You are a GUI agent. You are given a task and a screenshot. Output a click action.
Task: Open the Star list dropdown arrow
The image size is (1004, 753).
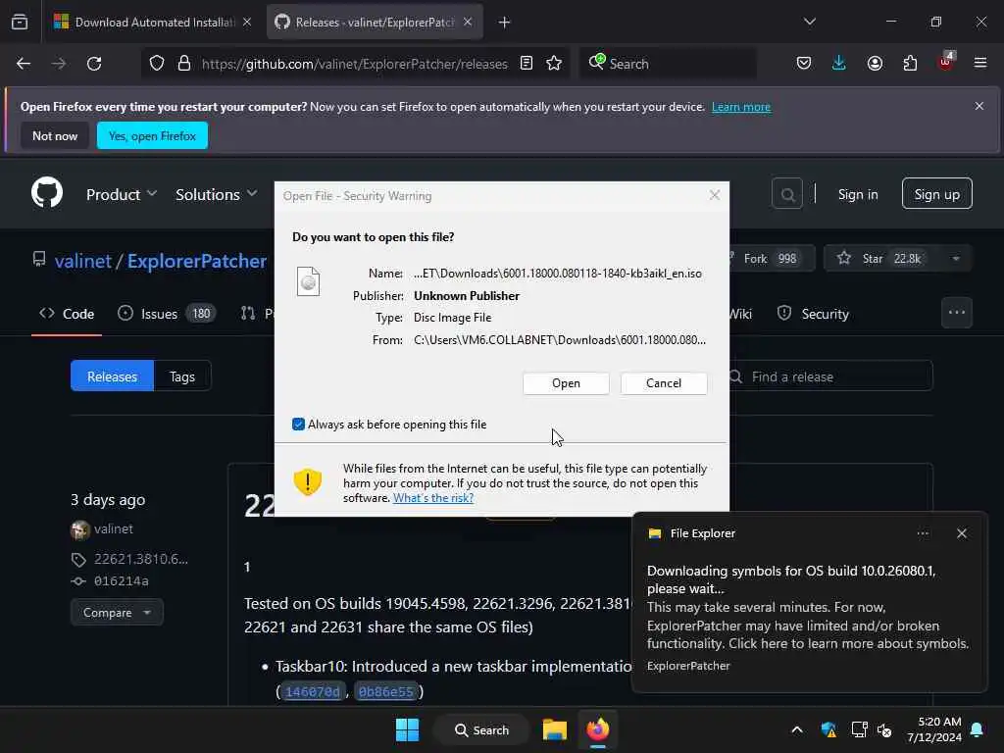click(956, 259)
